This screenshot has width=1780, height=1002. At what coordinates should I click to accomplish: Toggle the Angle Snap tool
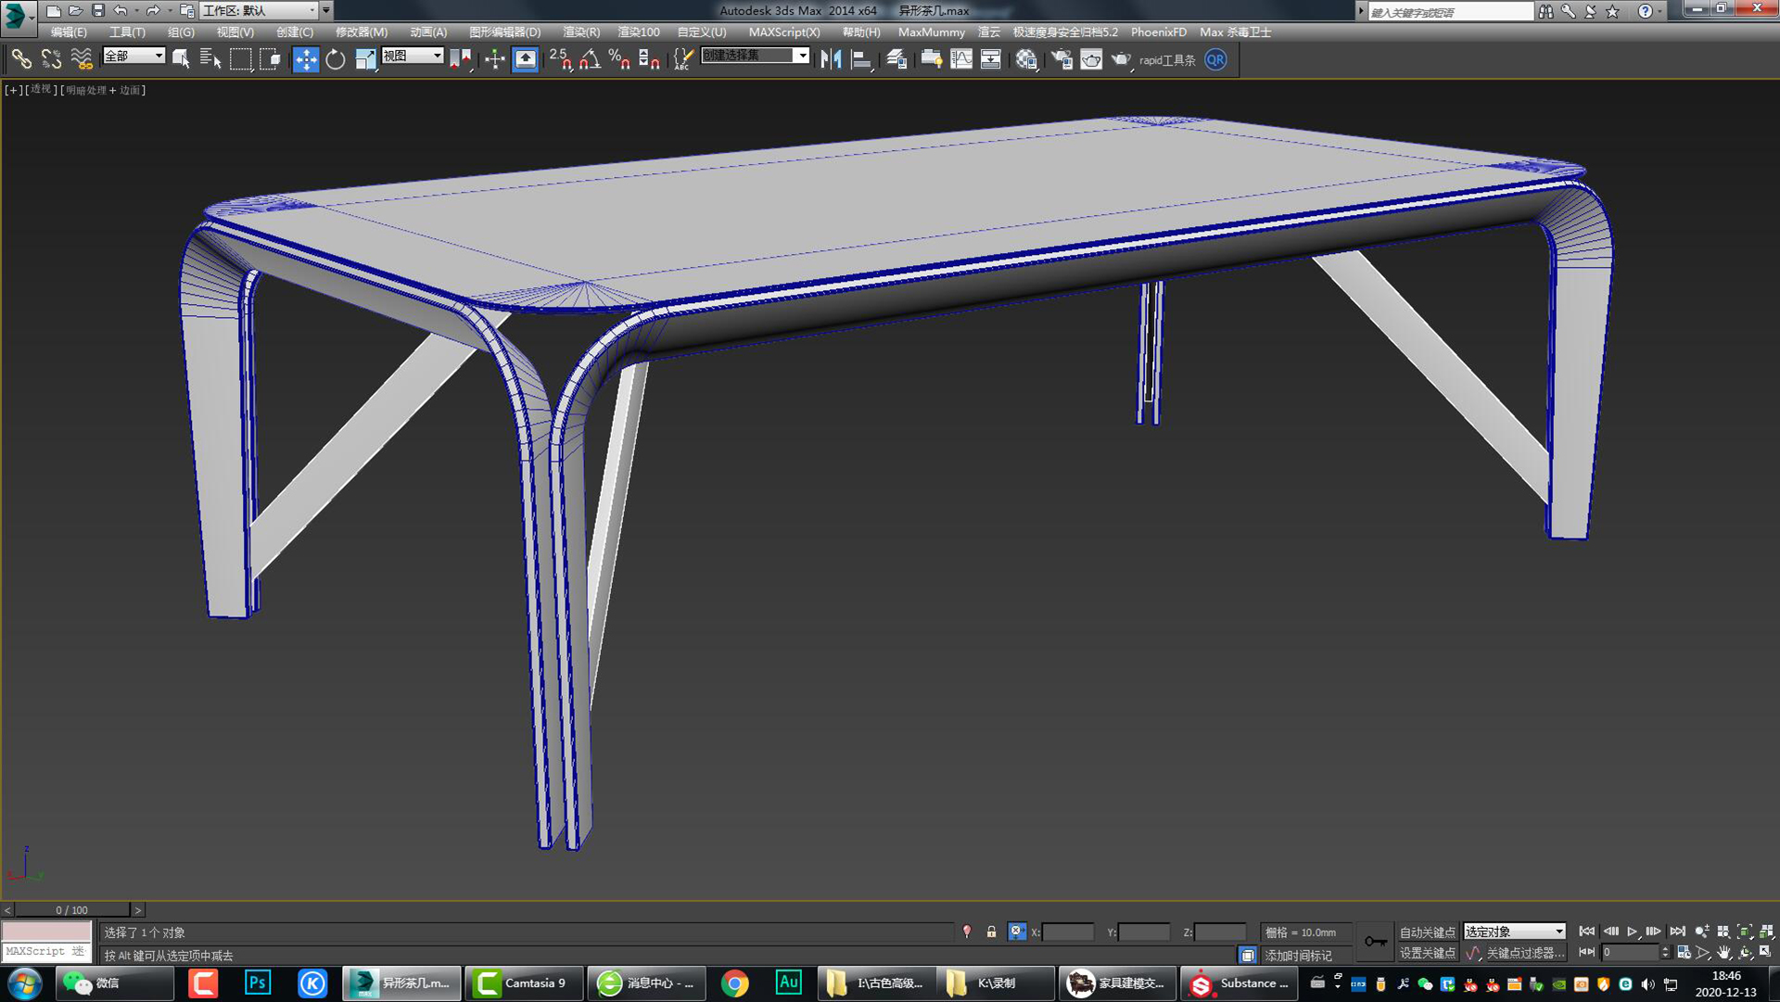coord(590,61)
